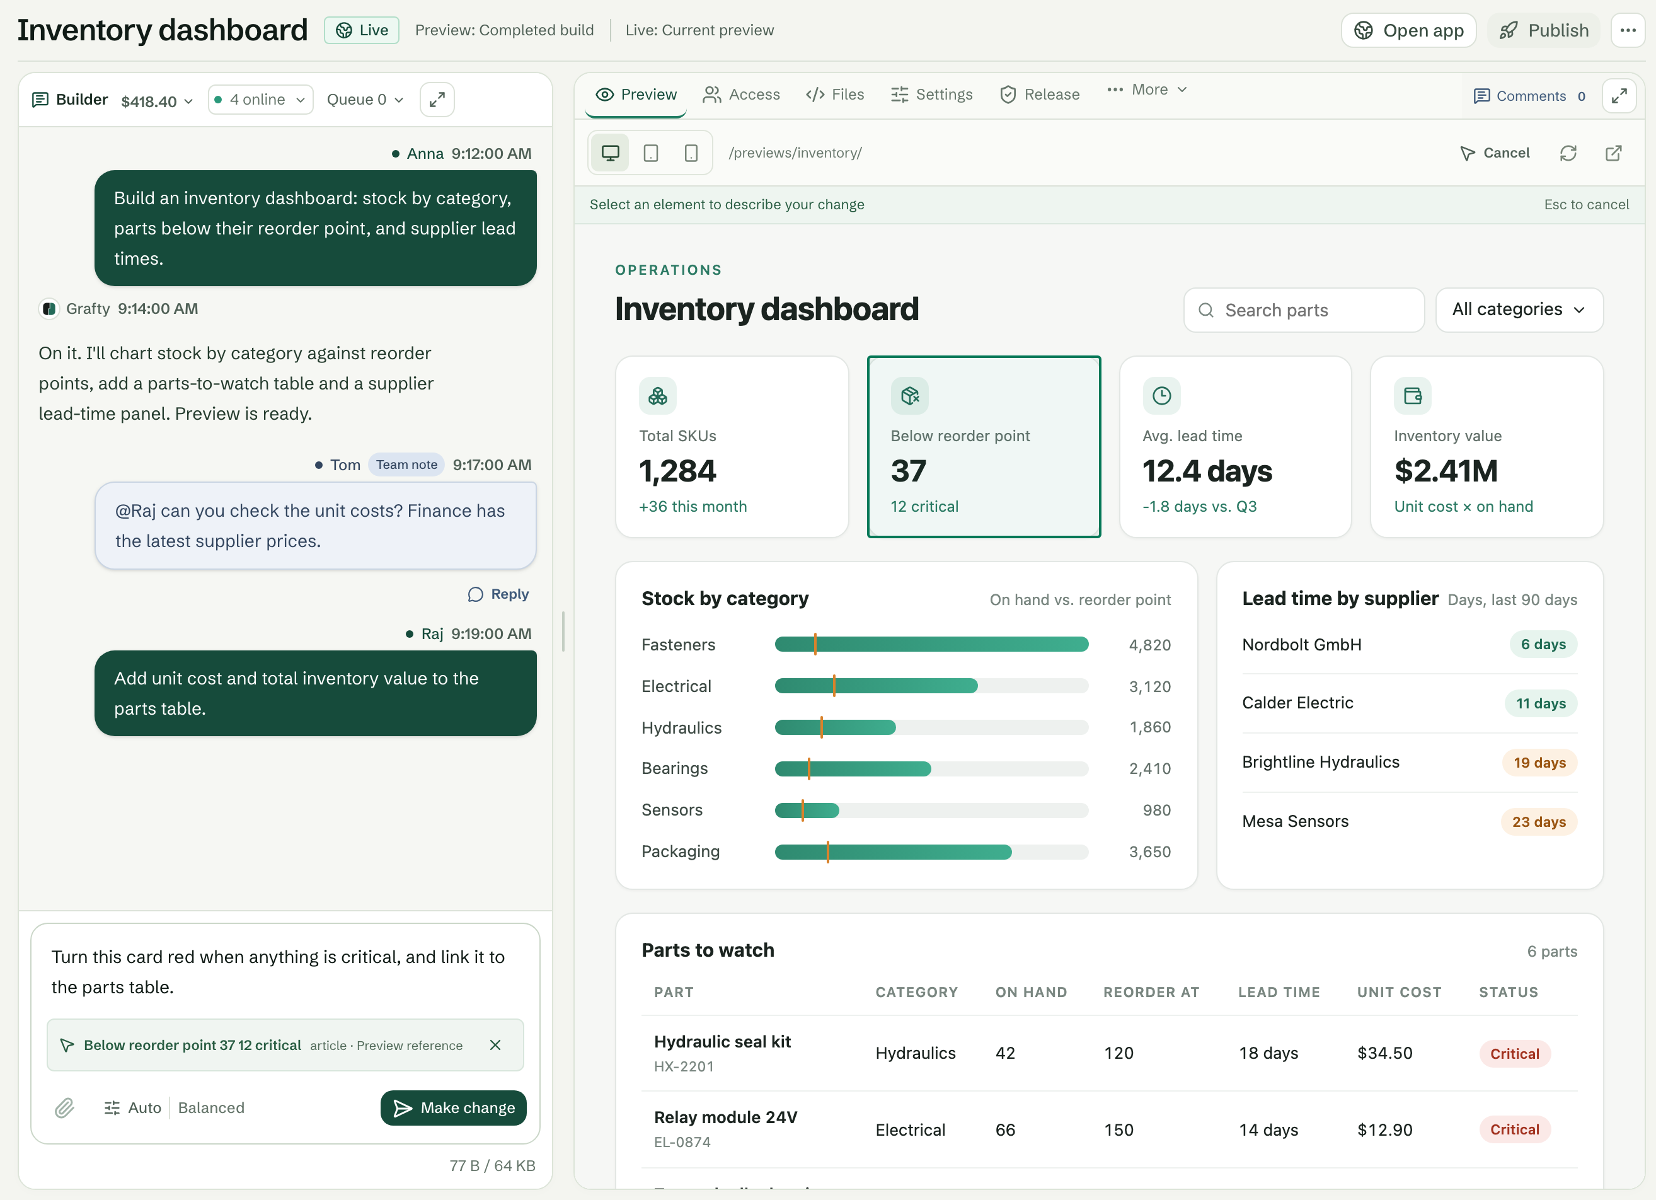
Task: Switch to mobile phone preview size
Action: (x=691, y=153)
